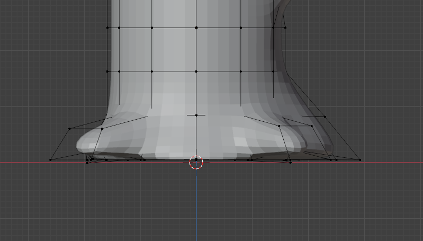The height and width of the screenshot is (241, 423).
Task: Select the leftmost bottom vertex of the cage
Action: click(50, 159)
